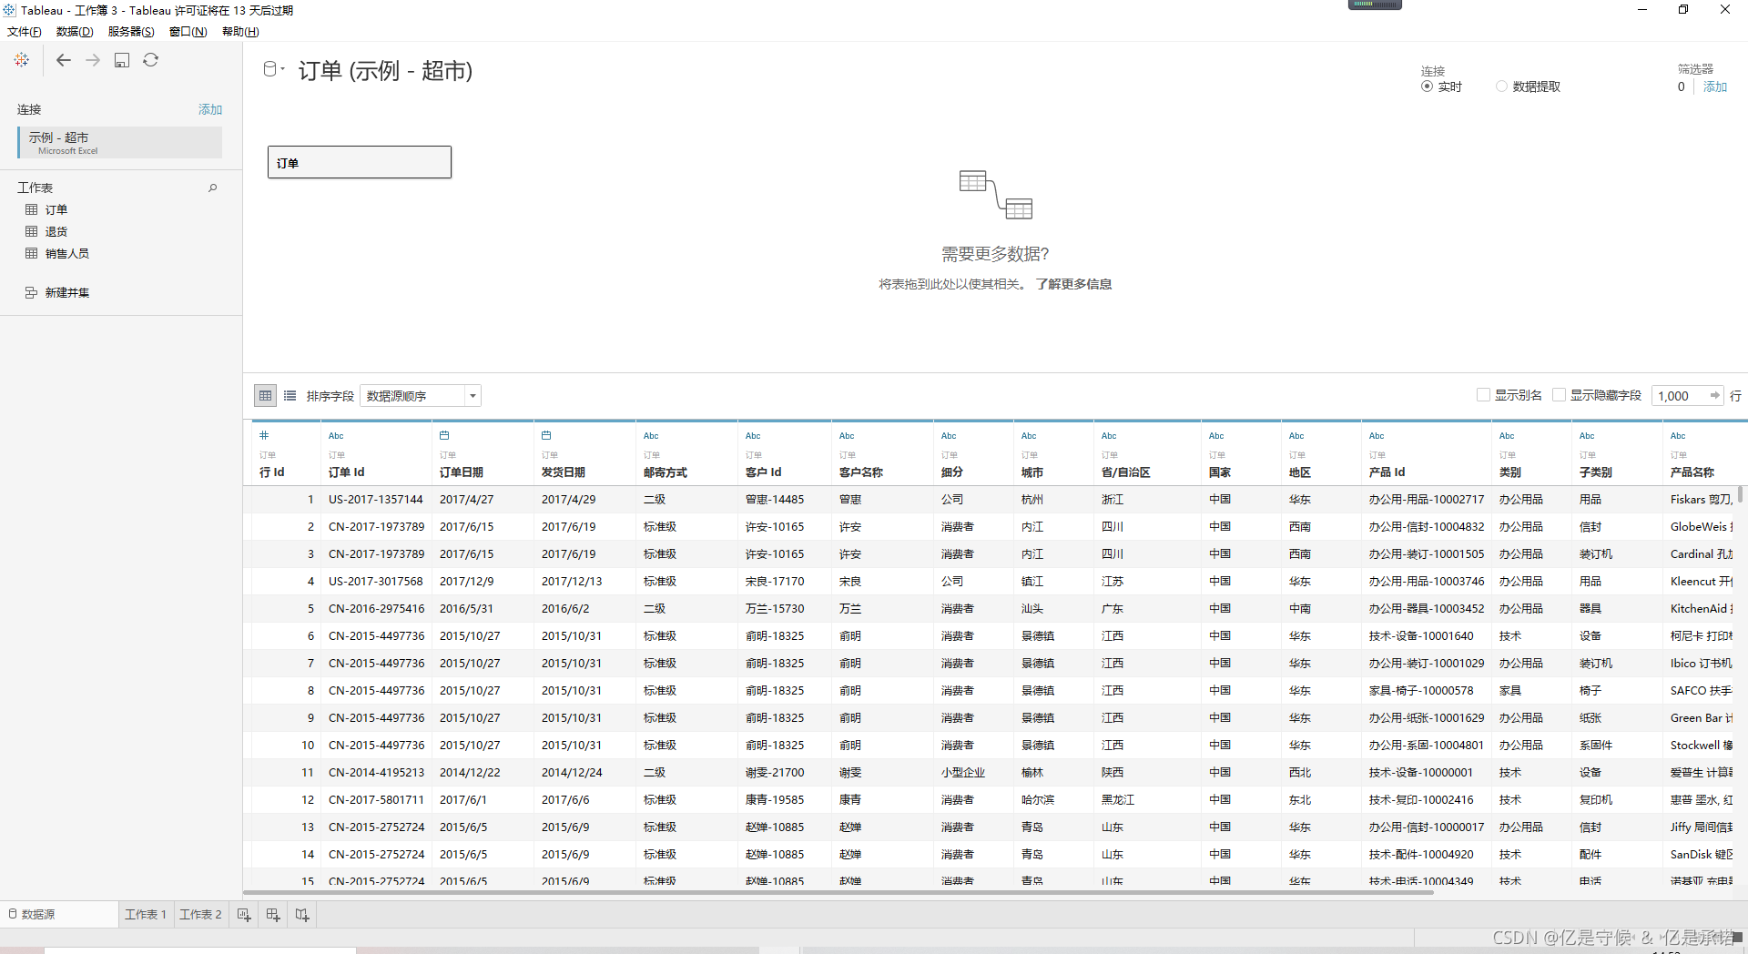Search worksheets with magnifier icon
This screenshot has width=1748, height=954.
coord(213,188)
